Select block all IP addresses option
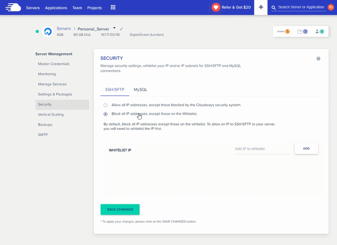 105,114
